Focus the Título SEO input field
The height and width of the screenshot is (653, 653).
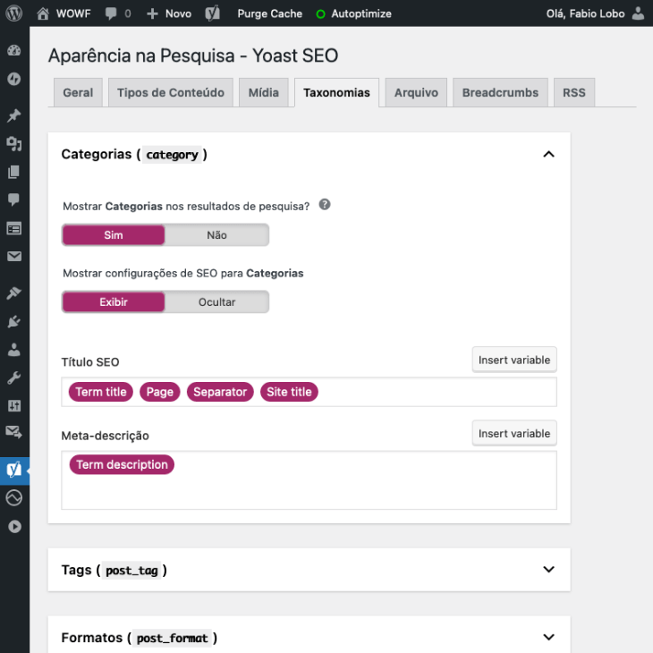309,392
